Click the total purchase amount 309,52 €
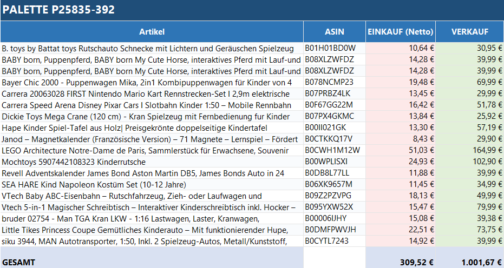Screen dimensions: 504x268 (415, 263)
